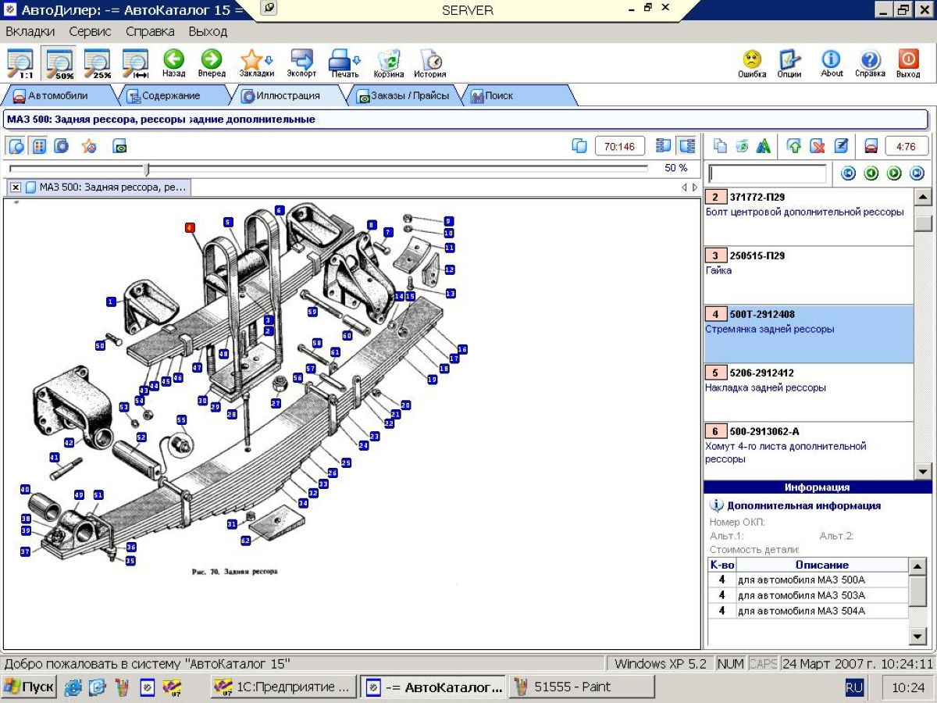The image size is (937, 703).
Task: Set illustration zoom to 50%
Action: pos(60,62)
